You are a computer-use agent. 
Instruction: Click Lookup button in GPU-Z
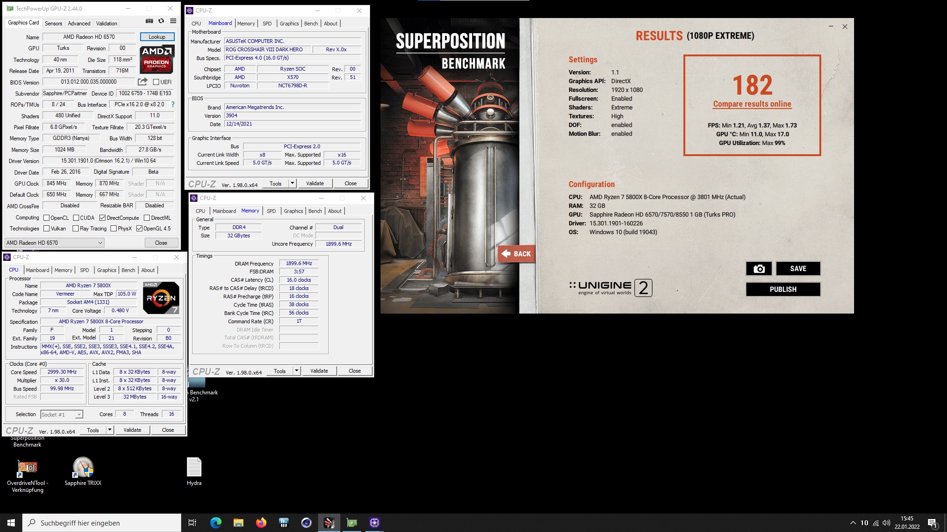pyautogui.click(x=157, y=37)
